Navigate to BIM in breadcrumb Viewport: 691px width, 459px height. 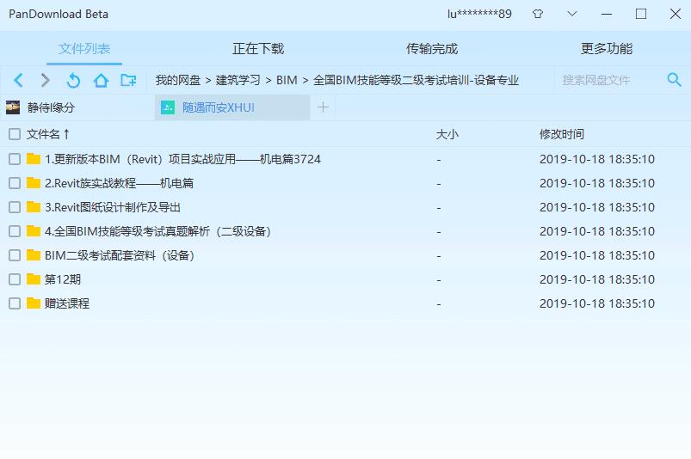pyautogui.click(x=287, y=80)
